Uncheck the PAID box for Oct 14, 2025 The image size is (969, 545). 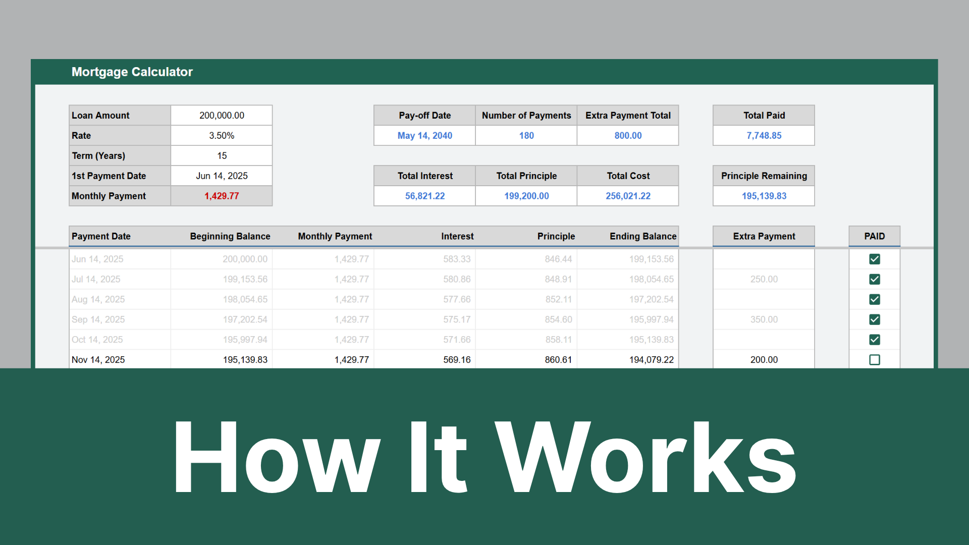[875, 340]
